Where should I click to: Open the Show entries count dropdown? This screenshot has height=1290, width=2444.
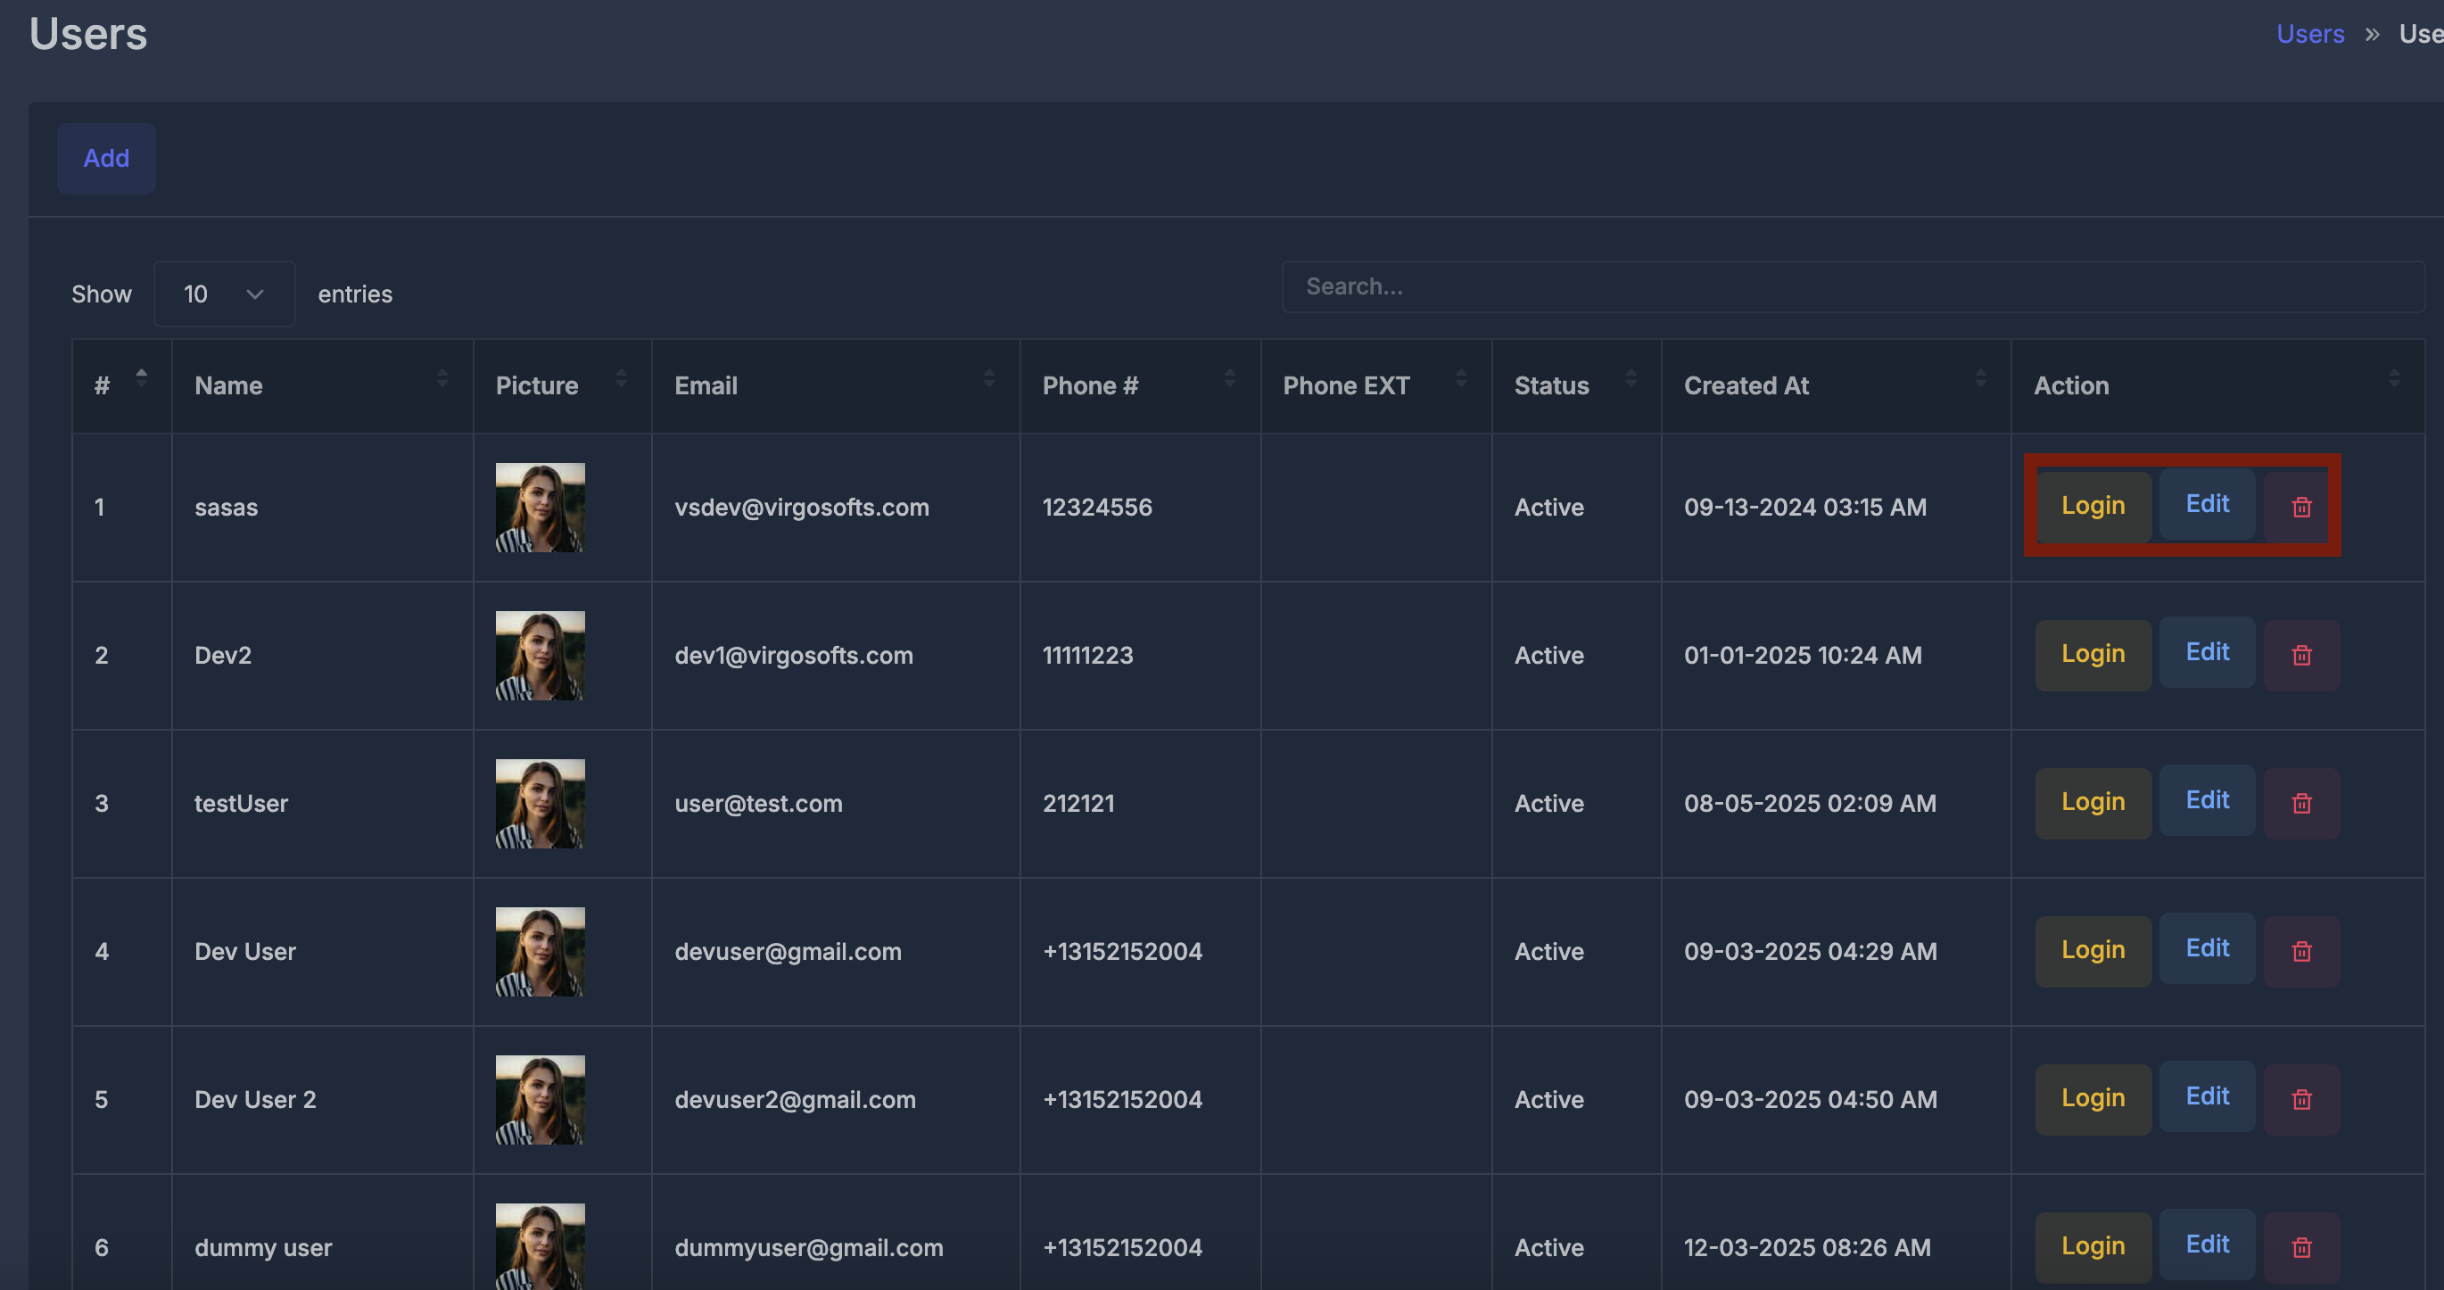224,294
